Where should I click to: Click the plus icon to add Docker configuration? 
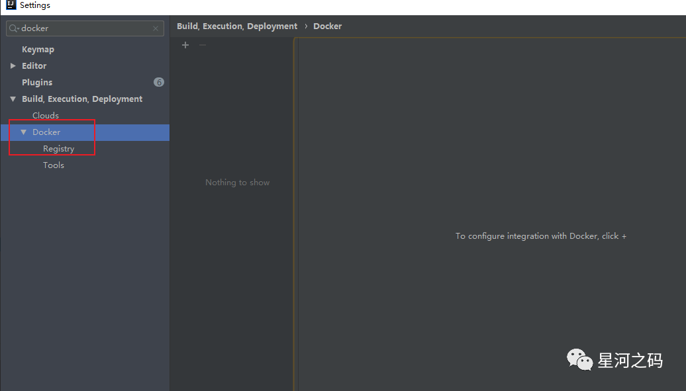pyautogui.click(x=185, y=45)
